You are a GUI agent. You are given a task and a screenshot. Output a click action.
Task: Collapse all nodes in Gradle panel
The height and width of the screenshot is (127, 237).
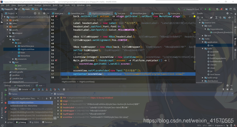click(220, 18)
